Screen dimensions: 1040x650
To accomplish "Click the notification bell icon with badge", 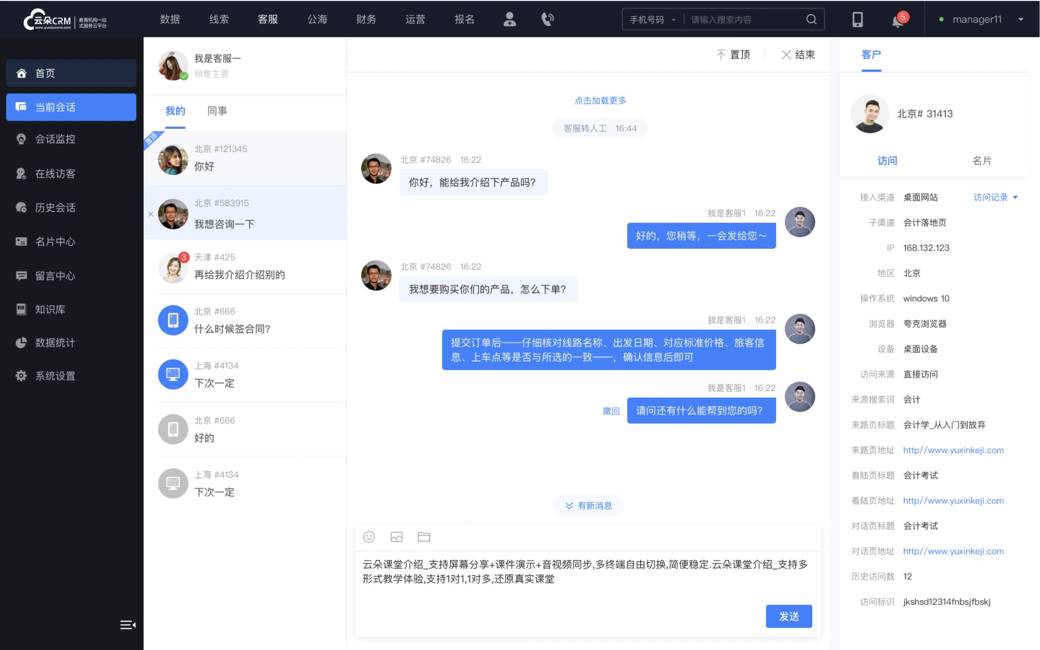I will point(897,19).
